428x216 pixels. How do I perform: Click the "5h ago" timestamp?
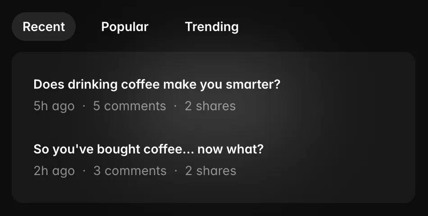(54, 106)
